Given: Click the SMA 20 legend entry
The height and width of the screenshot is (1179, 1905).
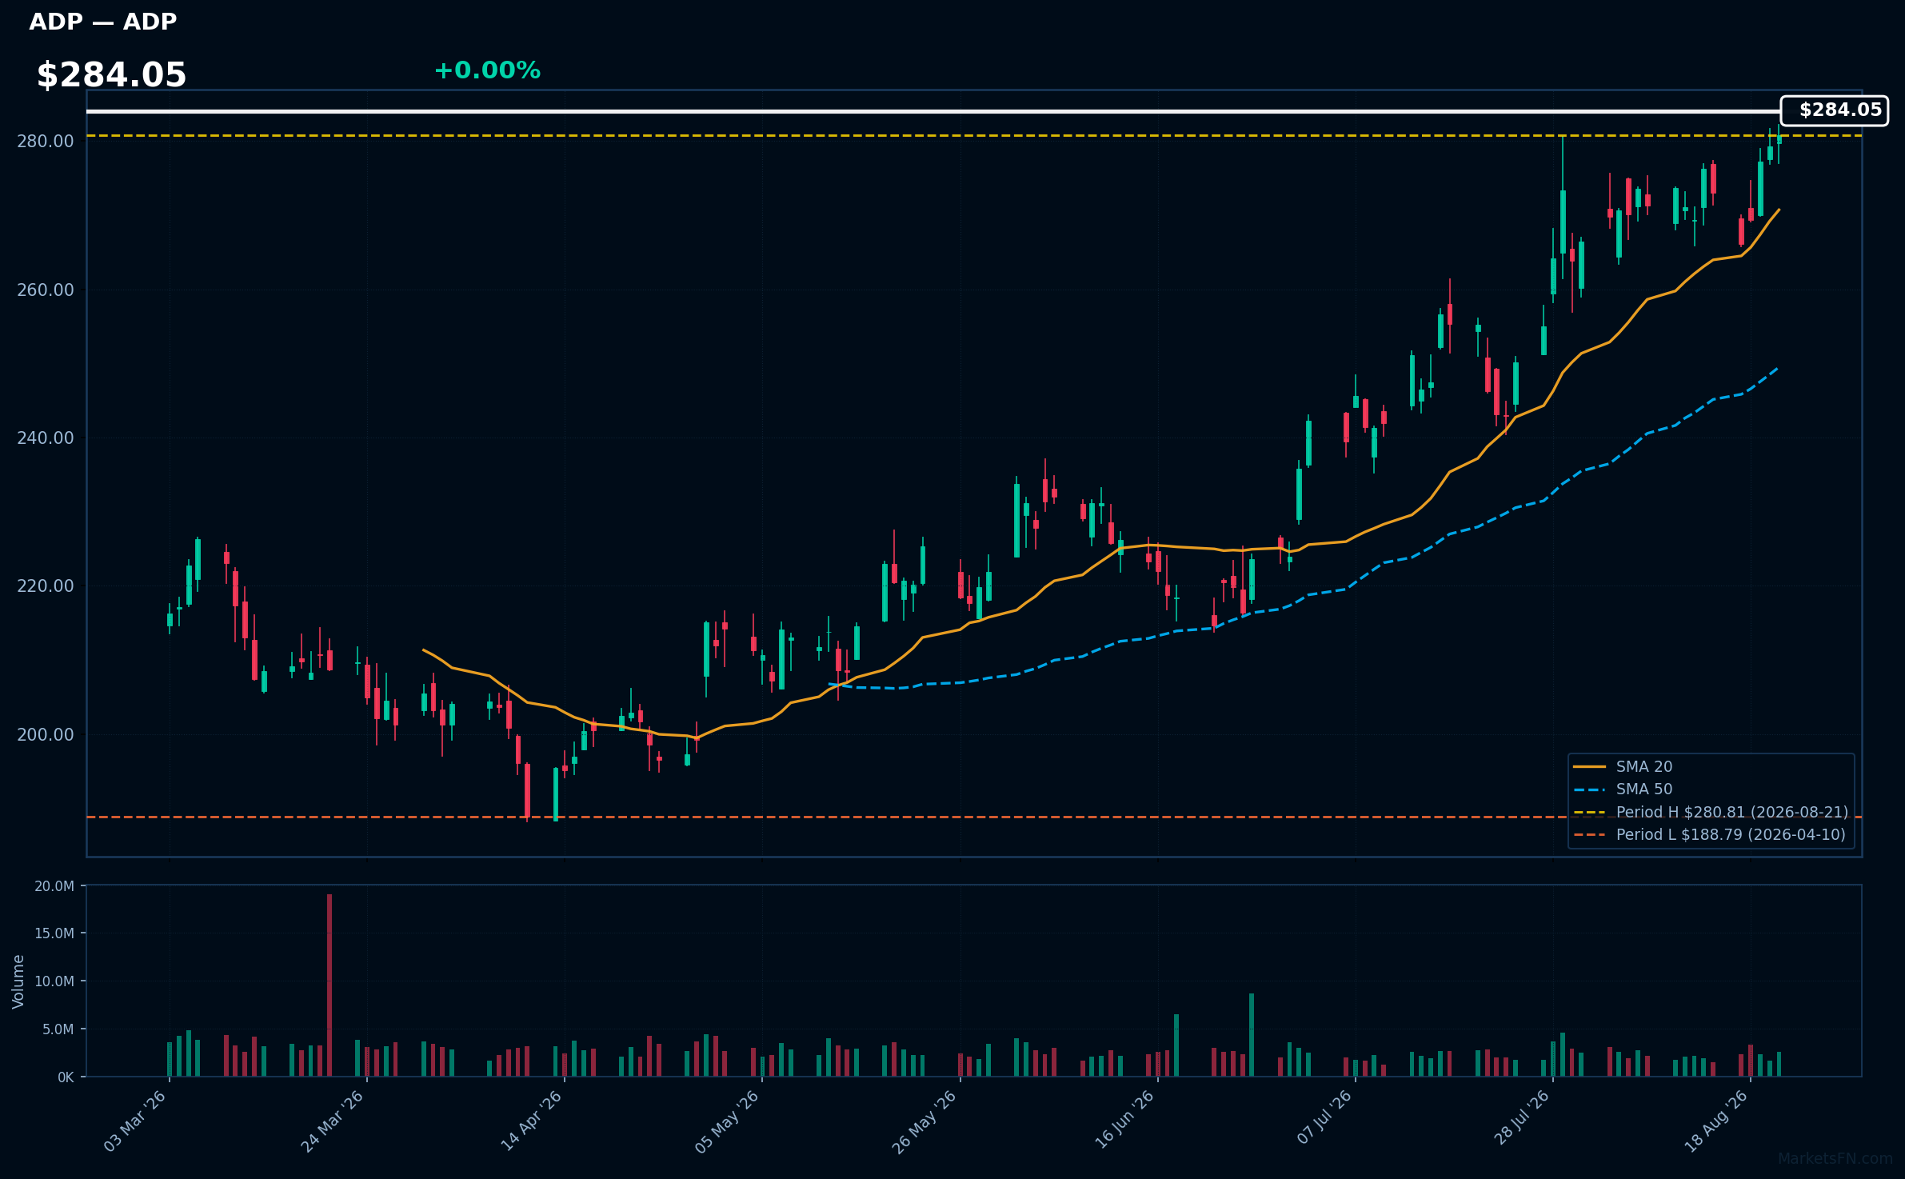Looking at the screenshot, I should [x=1623, y=766].
